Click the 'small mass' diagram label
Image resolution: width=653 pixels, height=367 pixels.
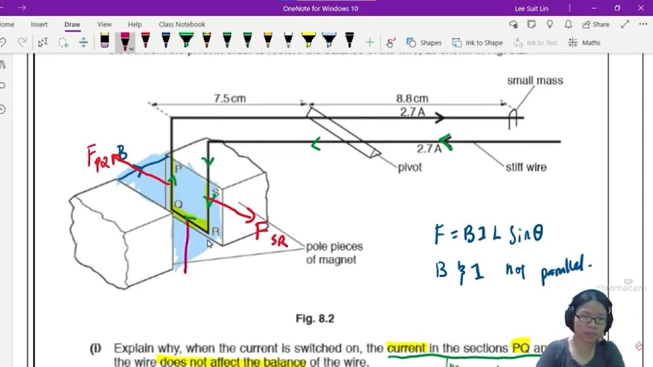(x=535, y=81)
